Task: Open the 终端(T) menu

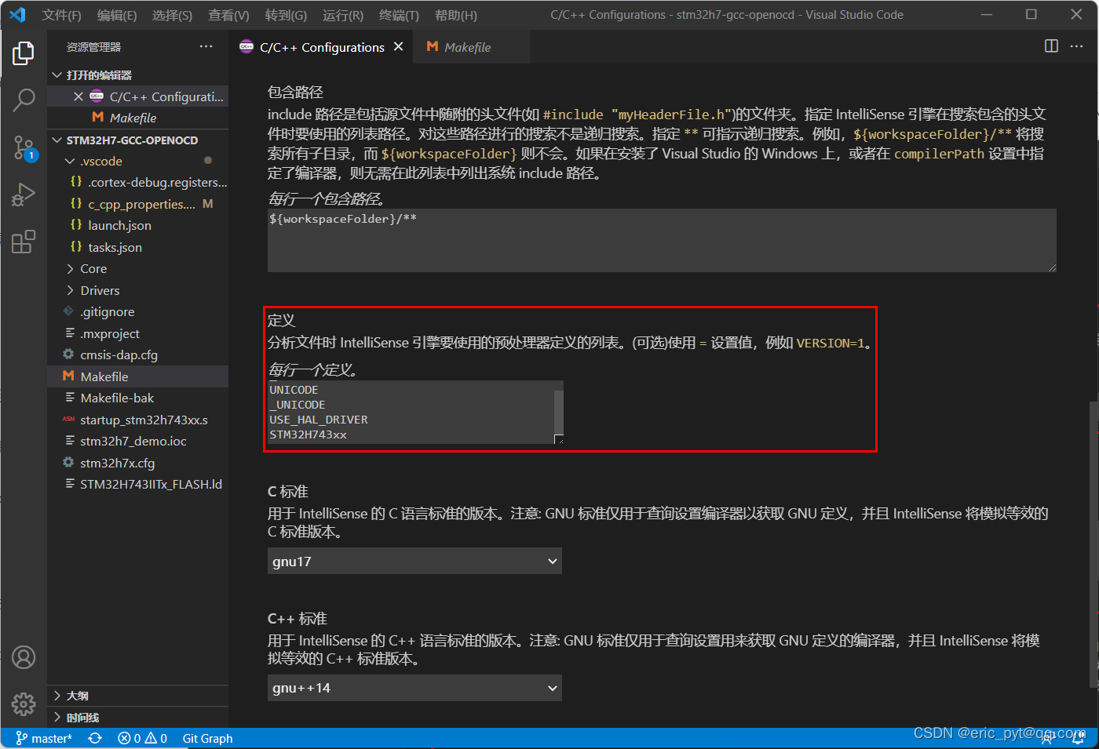Action: tap(399, 15)
